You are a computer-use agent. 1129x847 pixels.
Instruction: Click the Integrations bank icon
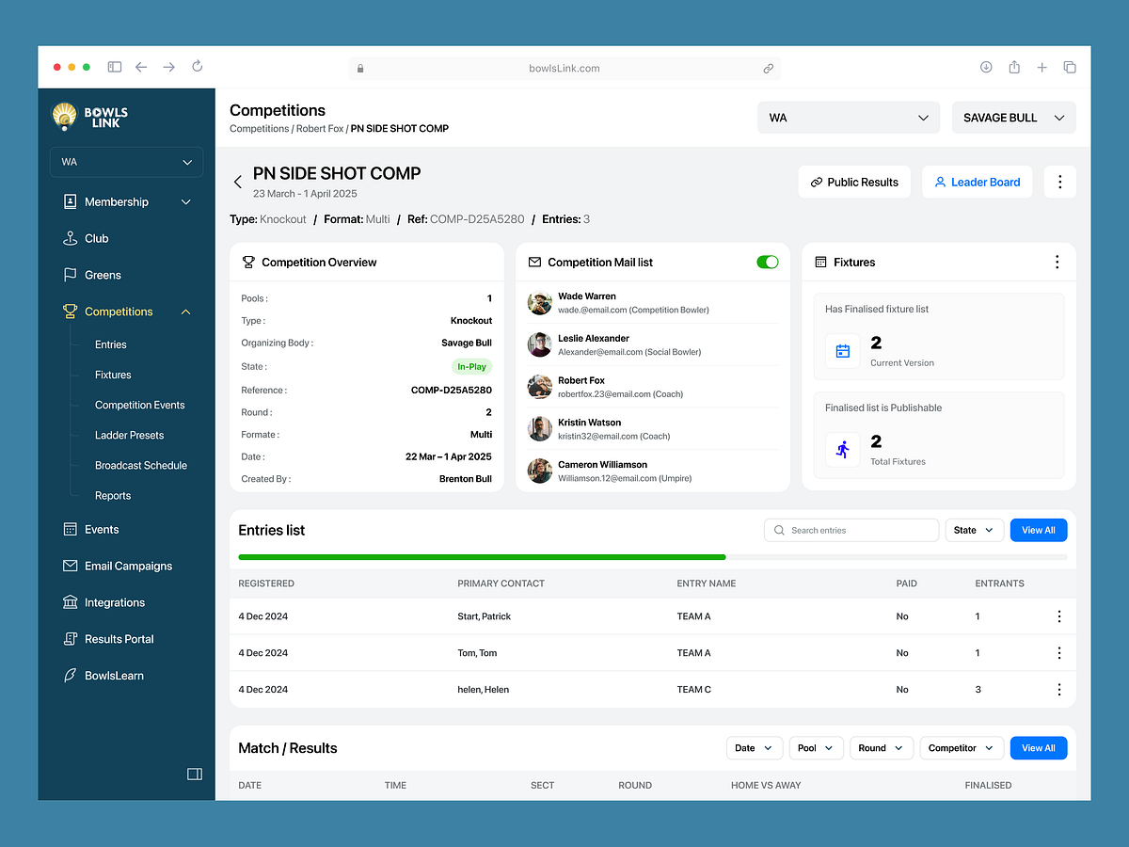[70, 602]
